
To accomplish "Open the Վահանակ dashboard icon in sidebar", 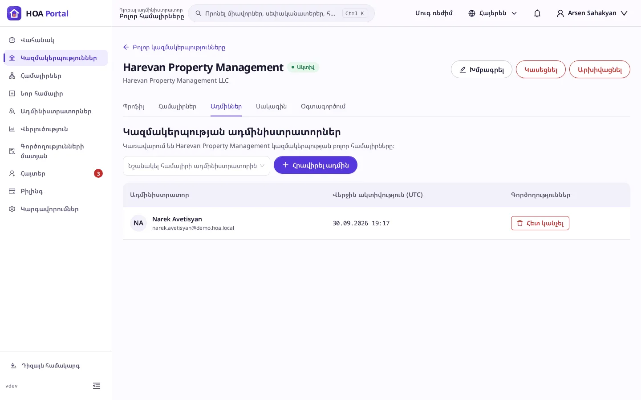I will coord(12,40).
